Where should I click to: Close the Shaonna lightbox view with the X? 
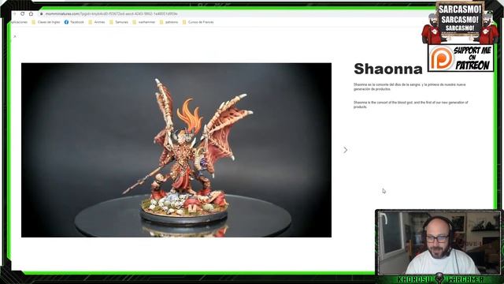[15, 36]
